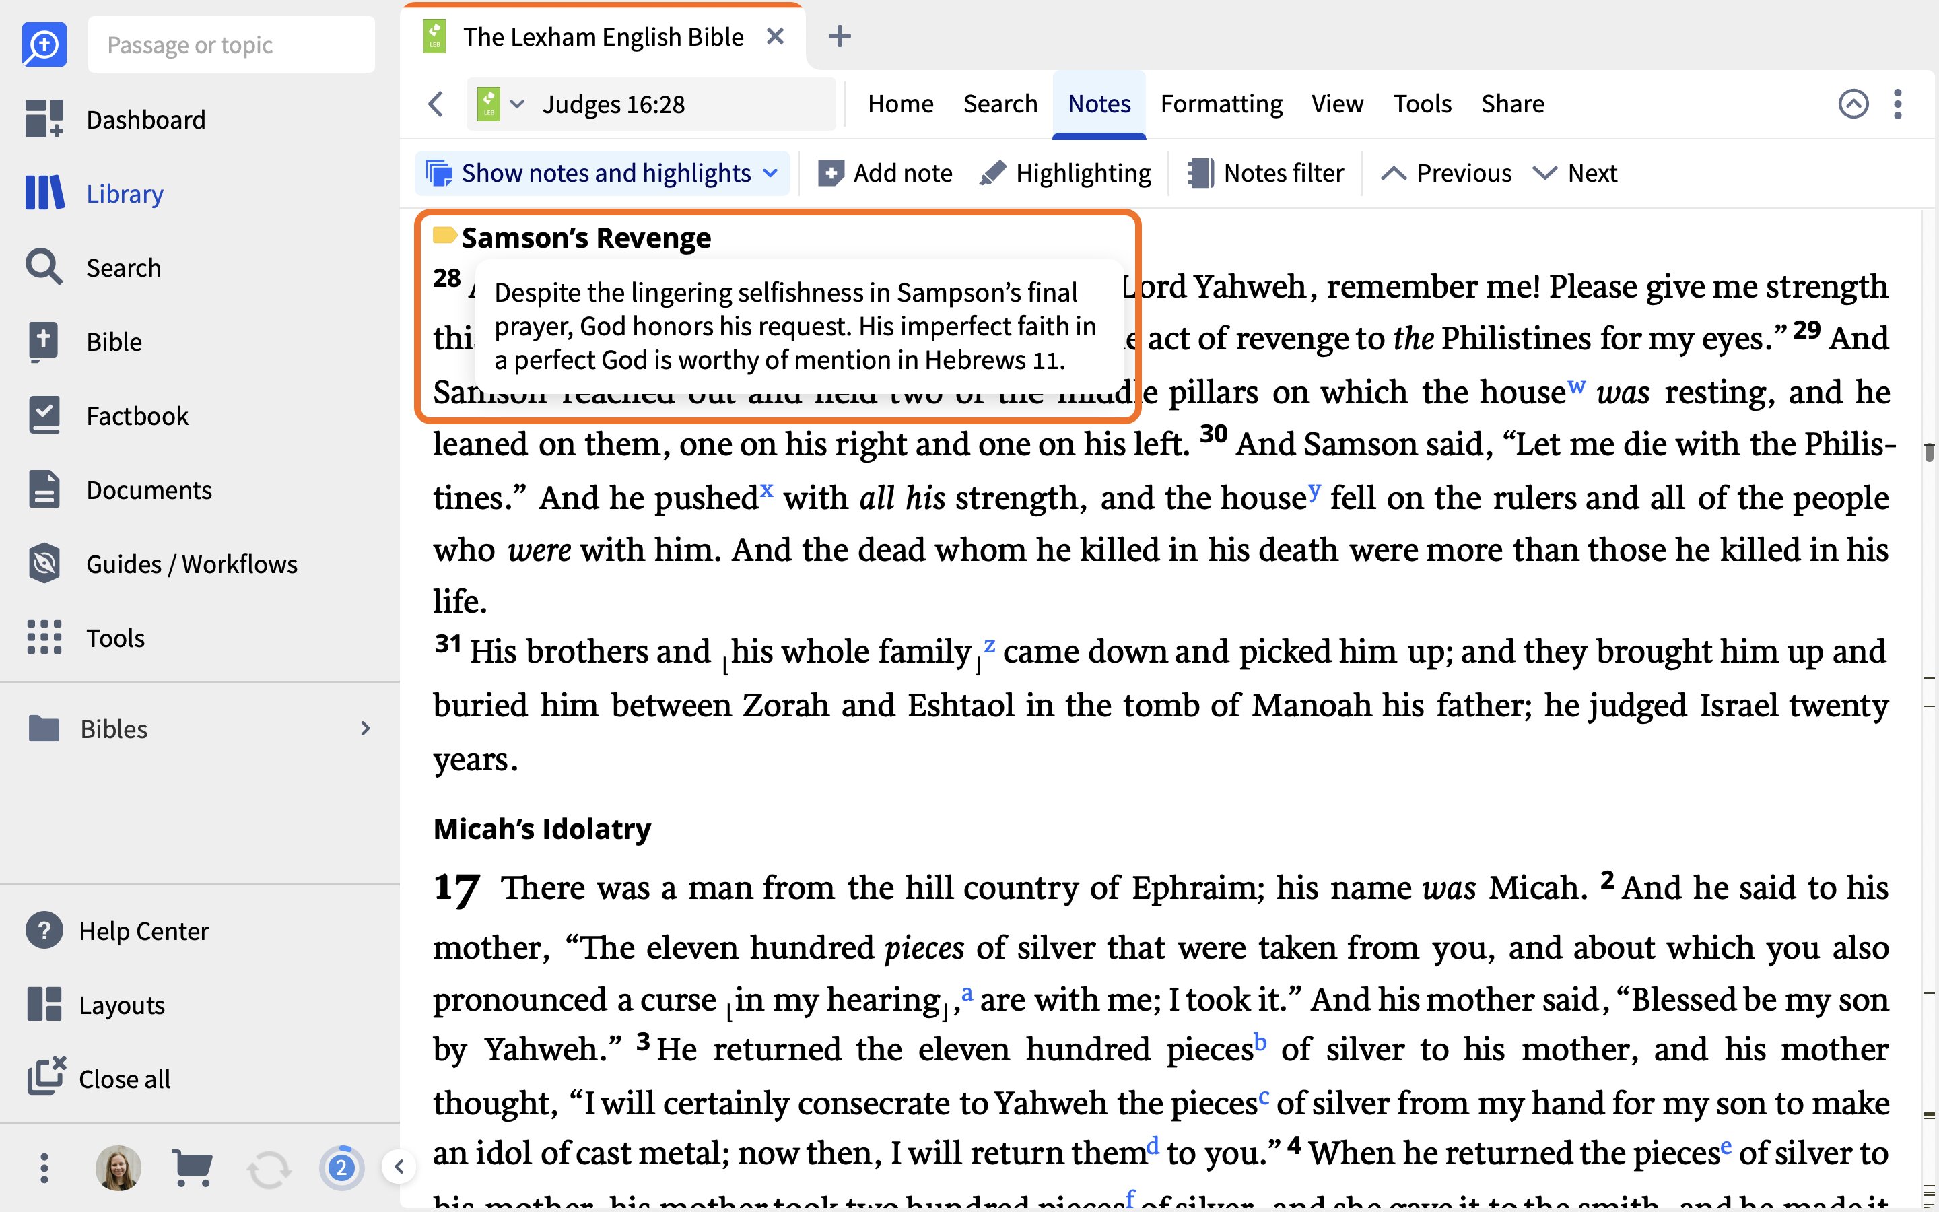Open the Notes filter button
This screenshot has width=1939, height=1212.
tap(1265, 173)
